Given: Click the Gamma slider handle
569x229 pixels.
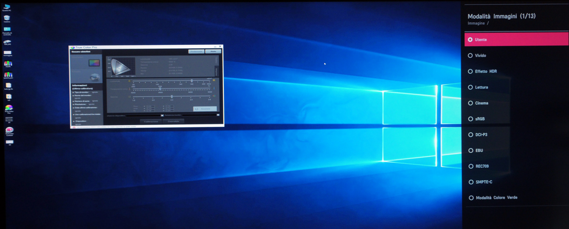Looking at the screenshot, I should tap(172, 97).
